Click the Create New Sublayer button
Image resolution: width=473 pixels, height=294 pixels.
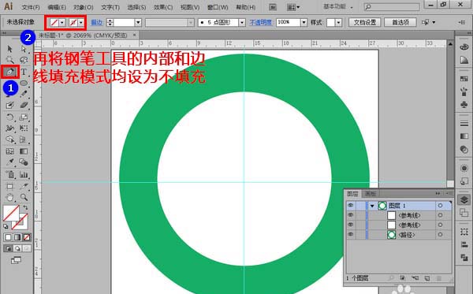(x=415, y=278)
